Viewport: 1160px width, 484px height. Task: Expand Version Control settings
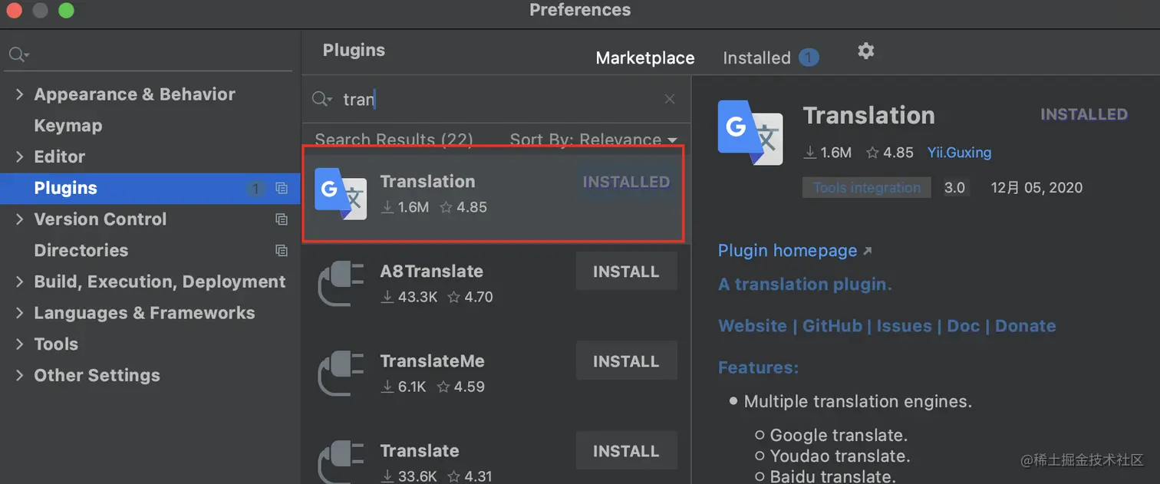(x=20, y=219)
